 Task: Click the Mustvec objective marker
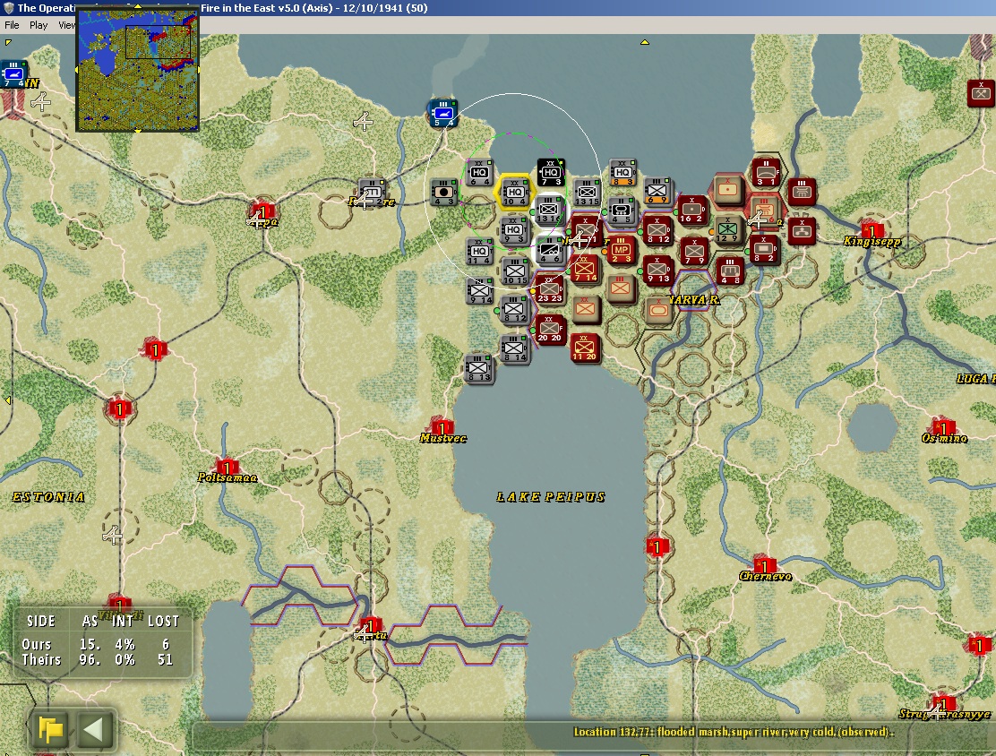coord(442,426)
